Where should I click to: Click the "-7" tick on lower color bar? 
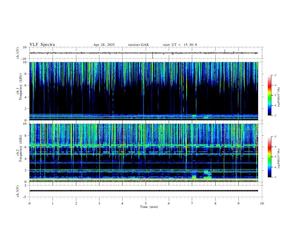pyautogui.click(x=275, y=177)
